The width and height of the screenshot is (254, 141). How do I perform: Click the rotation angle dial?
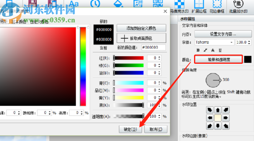213,80
